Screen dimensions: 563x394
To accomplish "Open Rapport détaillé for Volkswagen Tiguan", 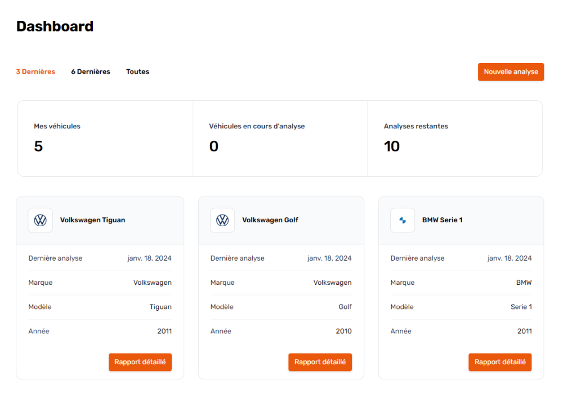I will tap(140, 362).
